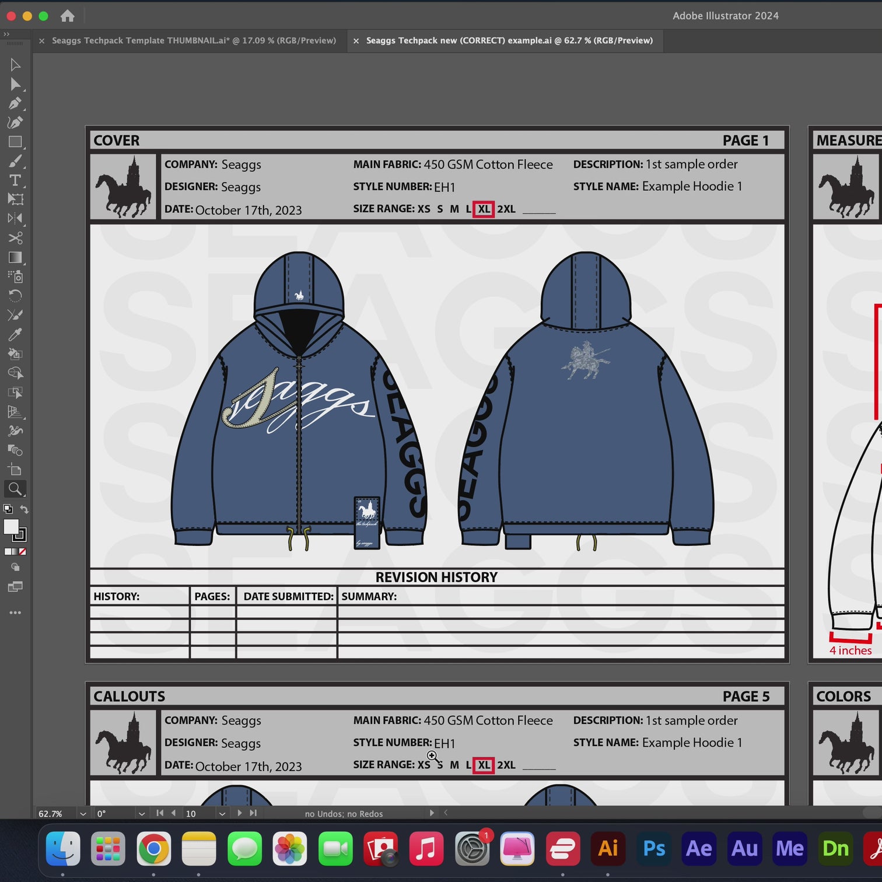This screenshot has height=882, width=882.
Task: Select the Gradient tool
Action: click(x=16, y=257)
